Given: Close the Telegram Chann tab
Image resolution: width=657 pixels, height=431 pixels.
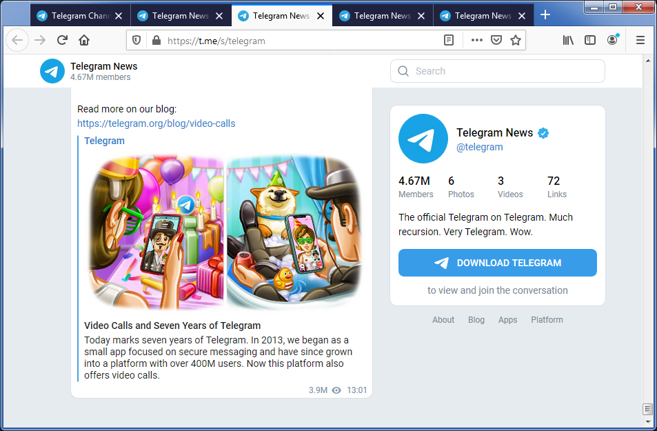Looking at the screenshot, I should [119, 16].
